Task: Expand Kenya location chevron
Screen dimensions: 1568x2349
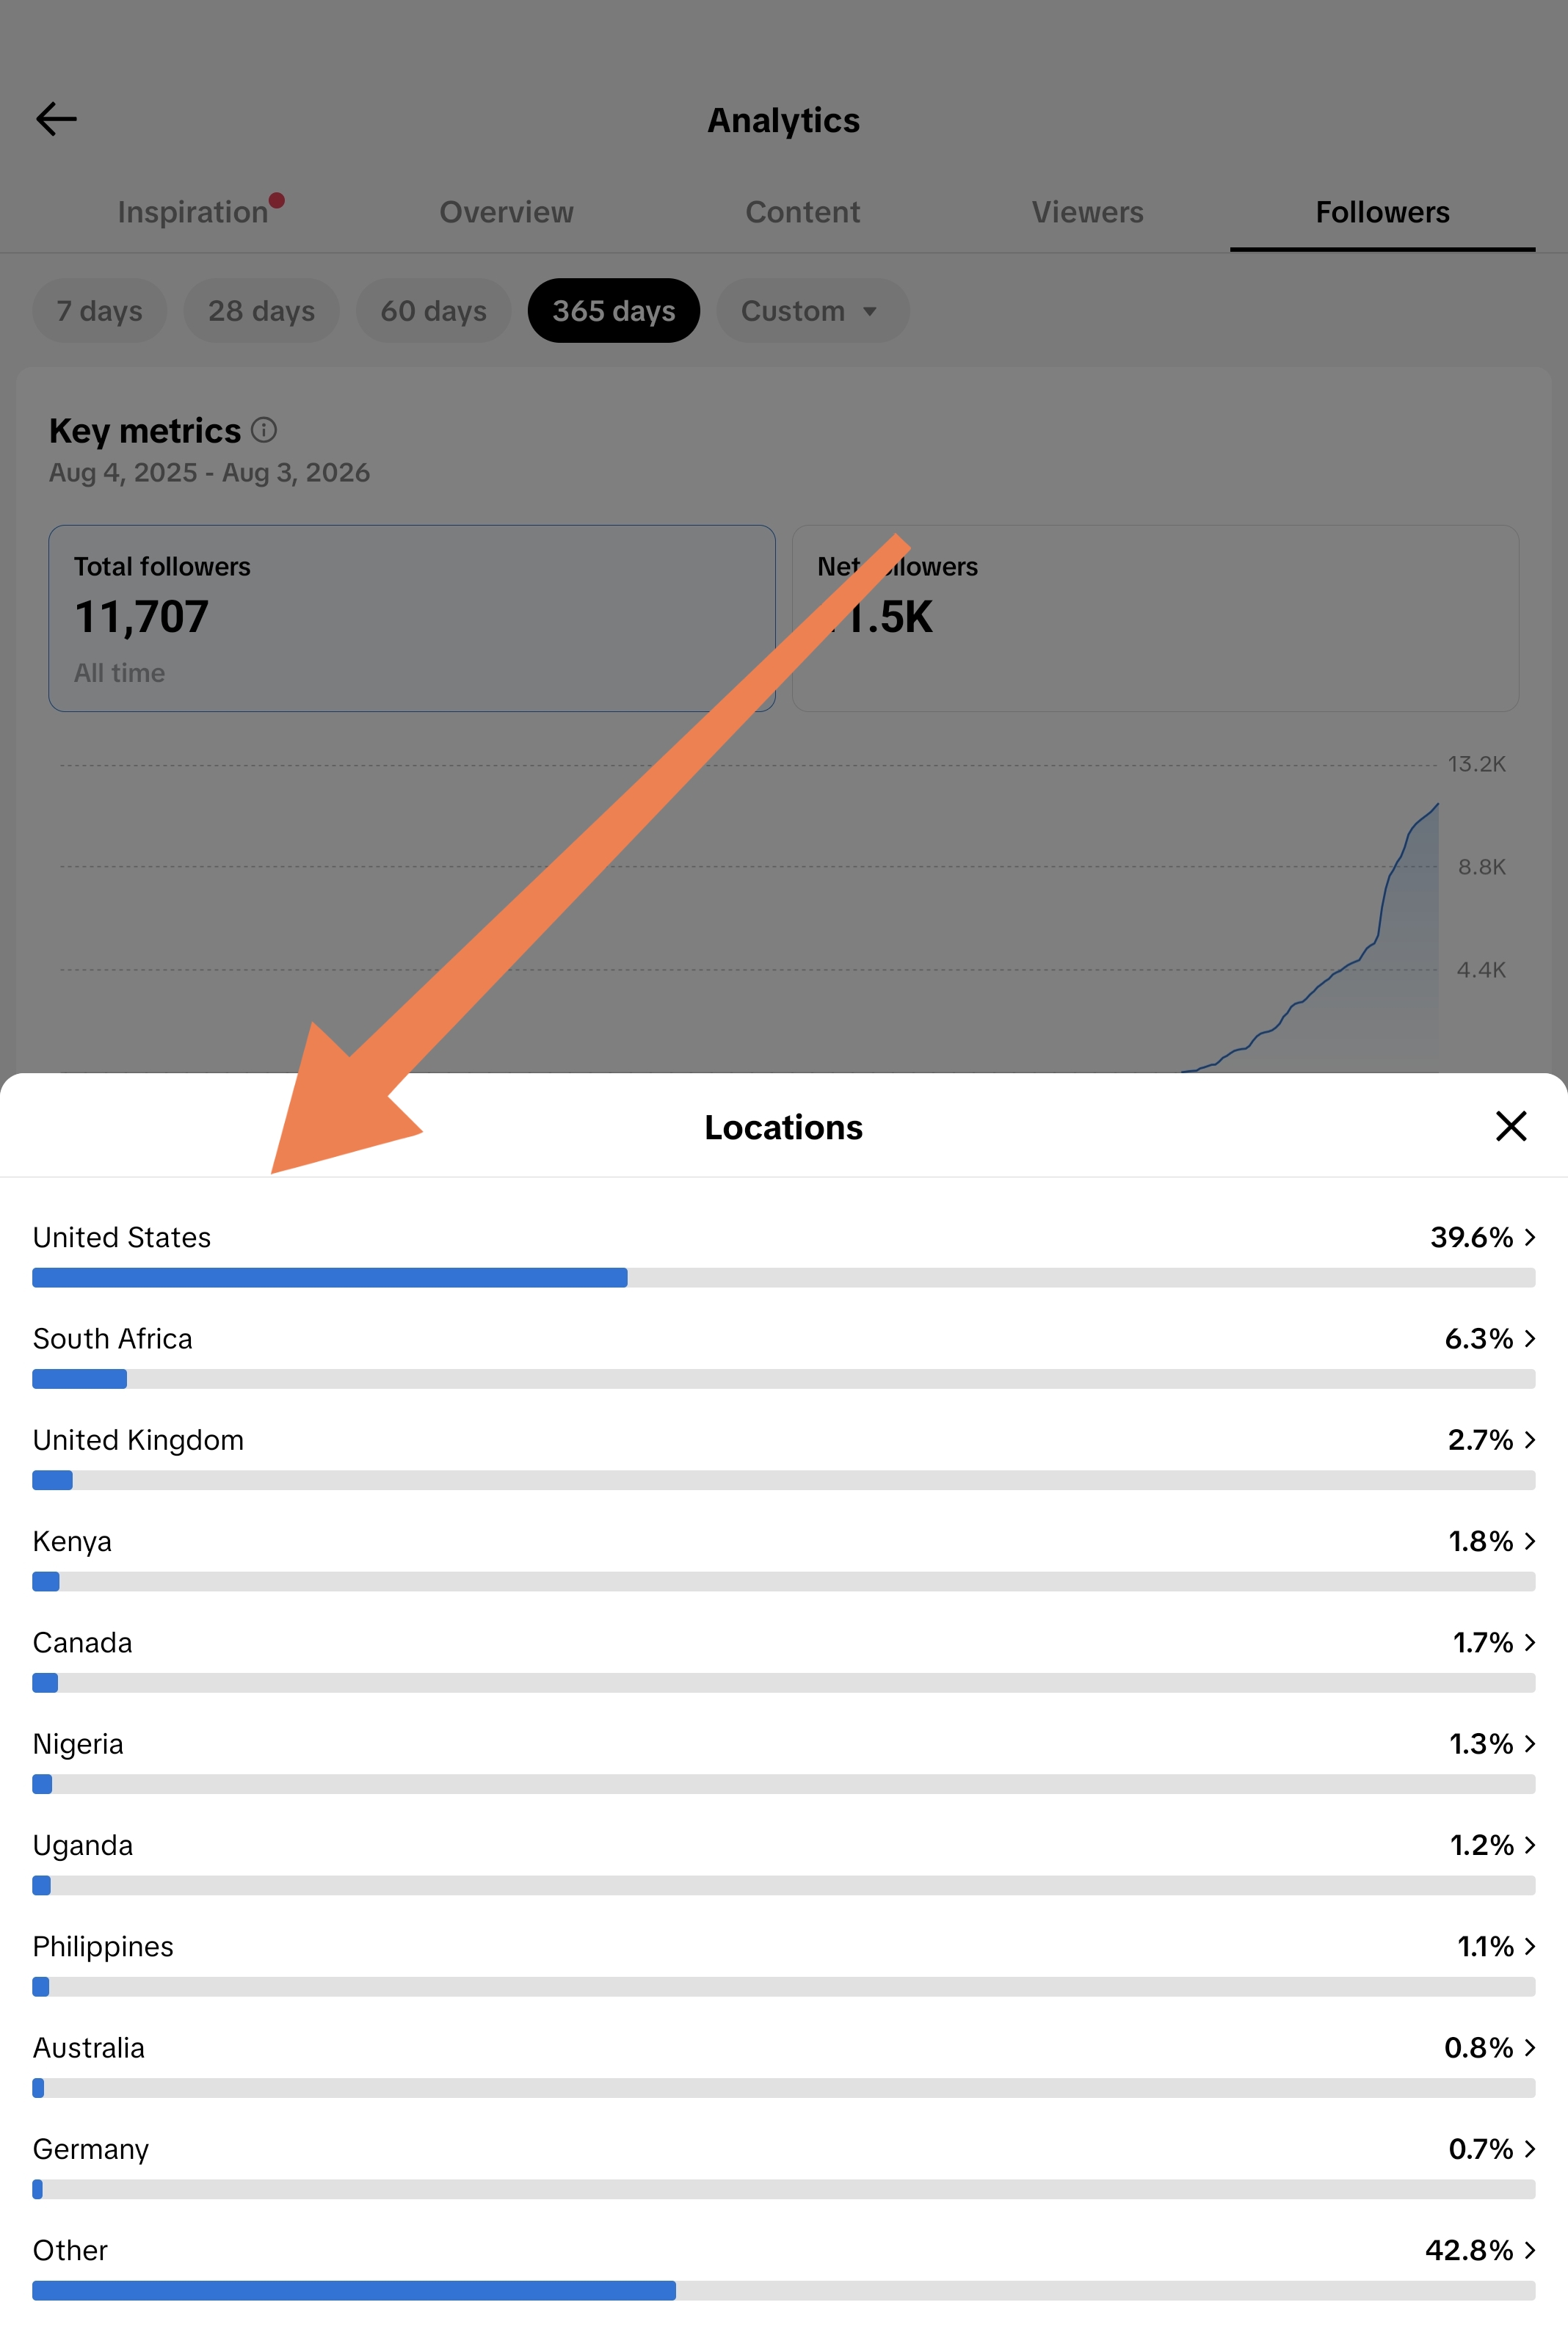Action: point(1530,1541)
